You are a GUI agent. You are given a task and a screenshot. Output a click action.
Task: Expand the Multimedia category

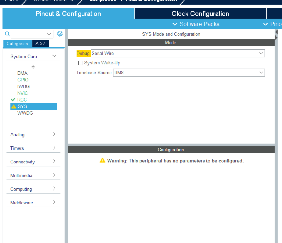point(33,175)
